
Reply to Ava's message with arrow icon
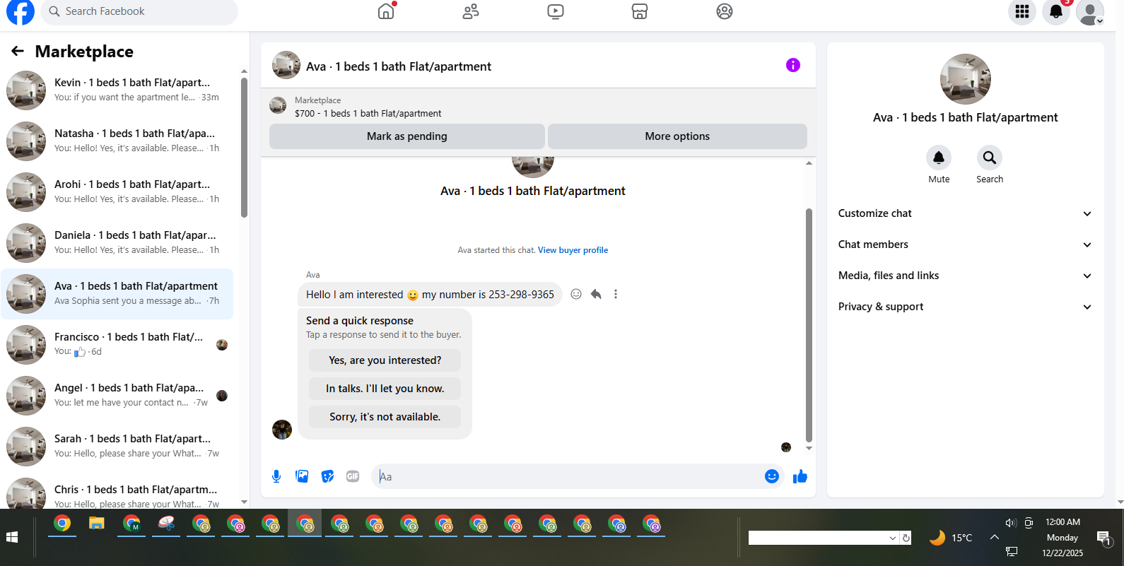pos(596,294)
